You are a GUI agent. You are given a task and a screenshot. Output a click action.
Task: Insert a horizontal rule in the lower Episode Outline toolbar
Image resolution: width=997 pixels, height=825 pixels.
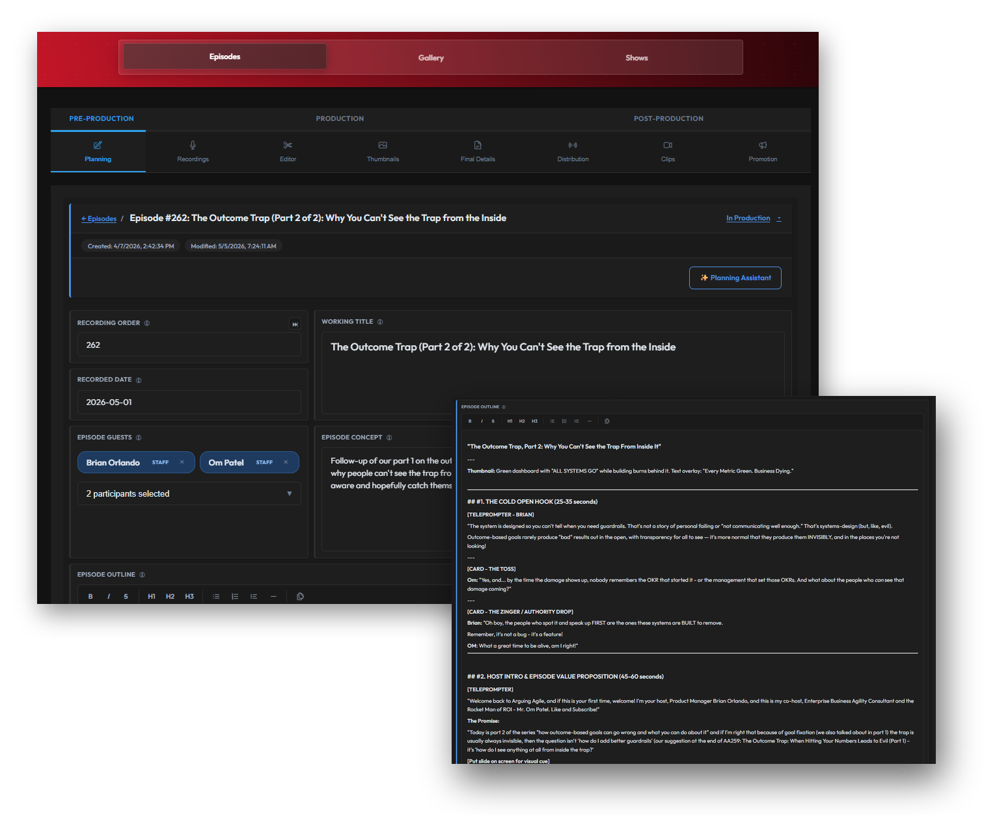[273, 596]
